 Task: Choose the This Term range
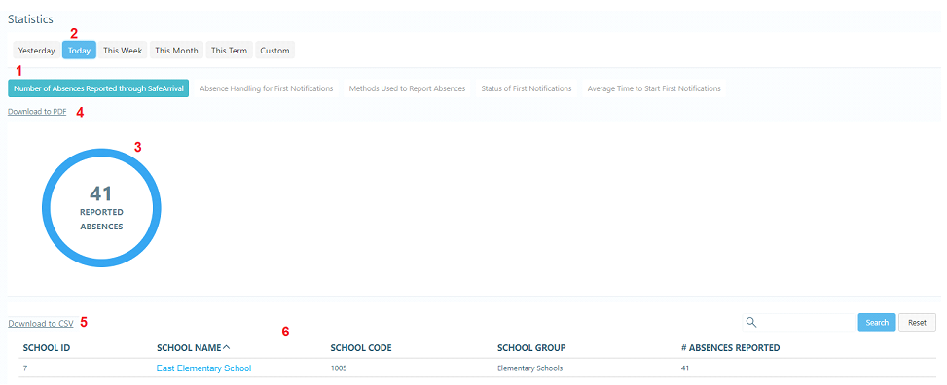(229, 51)
